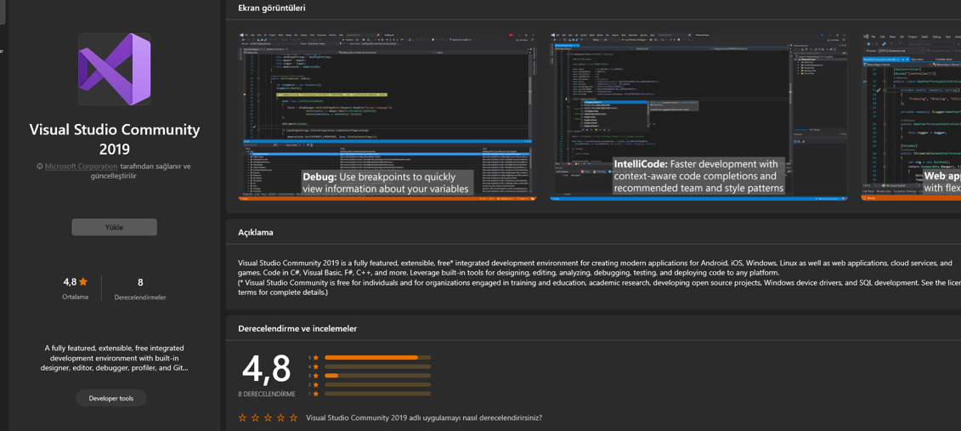961x431 pixels.
Task: Select the 2-star rating distribution bar
Action: click(377, 384)
